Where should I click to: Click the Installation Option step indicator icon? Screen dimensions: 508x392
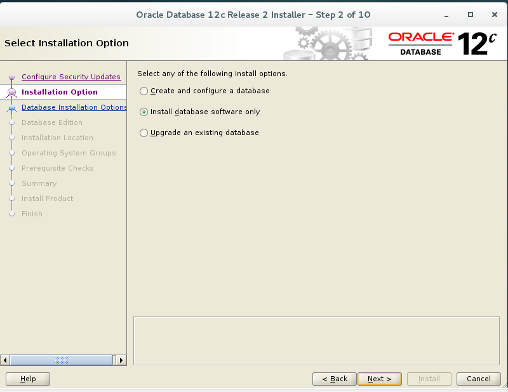point(11,92)
